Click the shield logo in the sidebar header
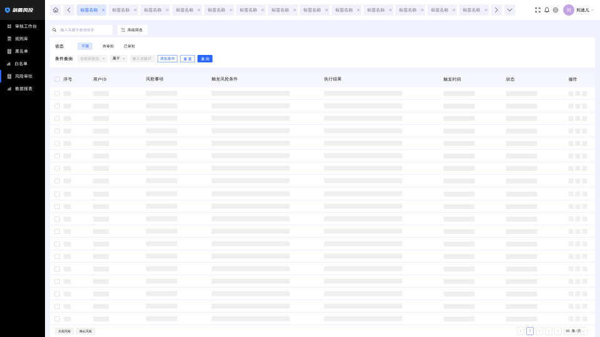 (7, 10)
